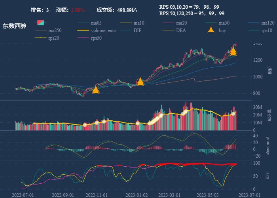The image size is (277, 198).
Task: Click the 2023-03-01 x-axis date label
Action: point(169,195)
